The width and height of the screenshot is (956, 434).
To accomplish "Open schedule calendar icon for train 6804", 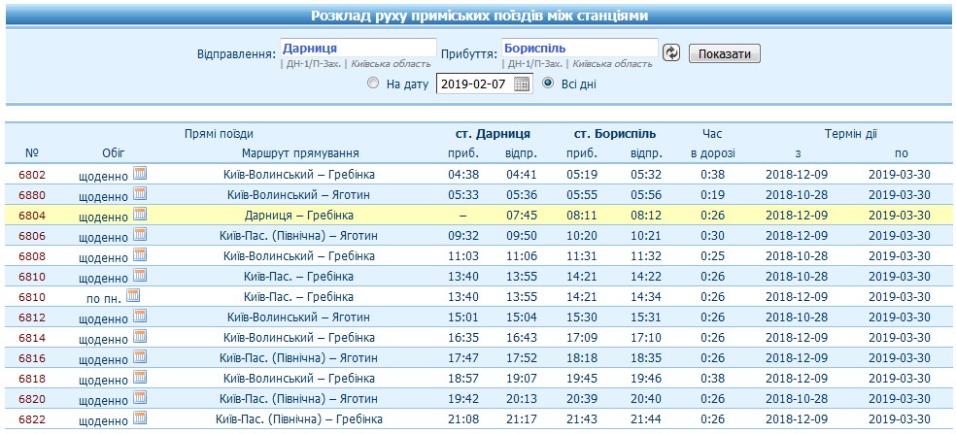I will click(x=140, y=214).
